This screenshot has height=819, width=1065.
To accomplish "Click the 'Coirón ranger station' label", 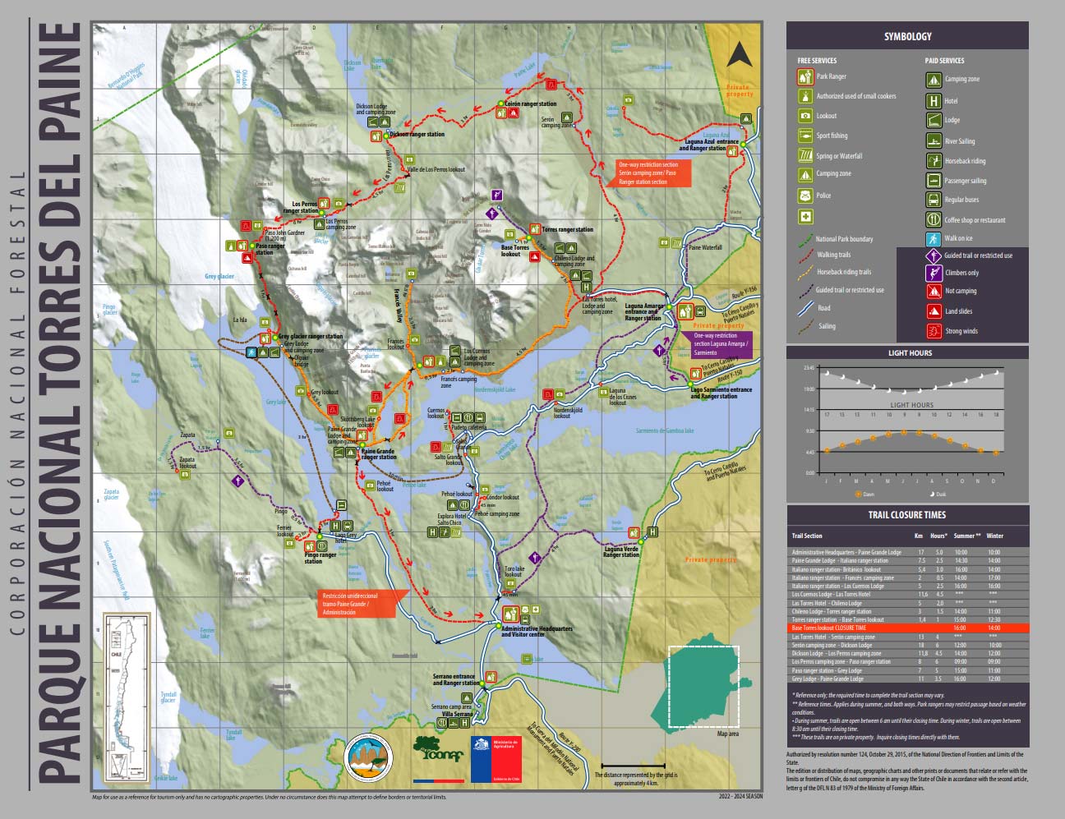I will click(530, 104).
